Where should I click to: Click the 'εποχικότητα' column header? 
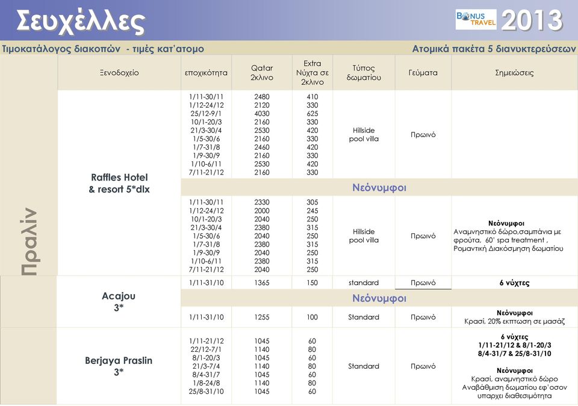pos(206,73)
